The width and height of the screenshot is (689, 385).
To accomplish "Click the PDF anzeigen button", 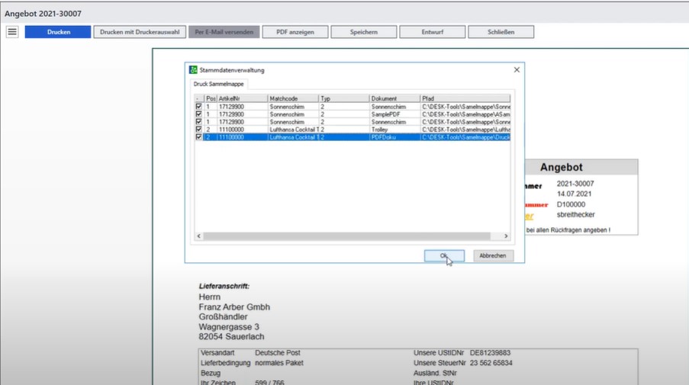I will [295, 32].
